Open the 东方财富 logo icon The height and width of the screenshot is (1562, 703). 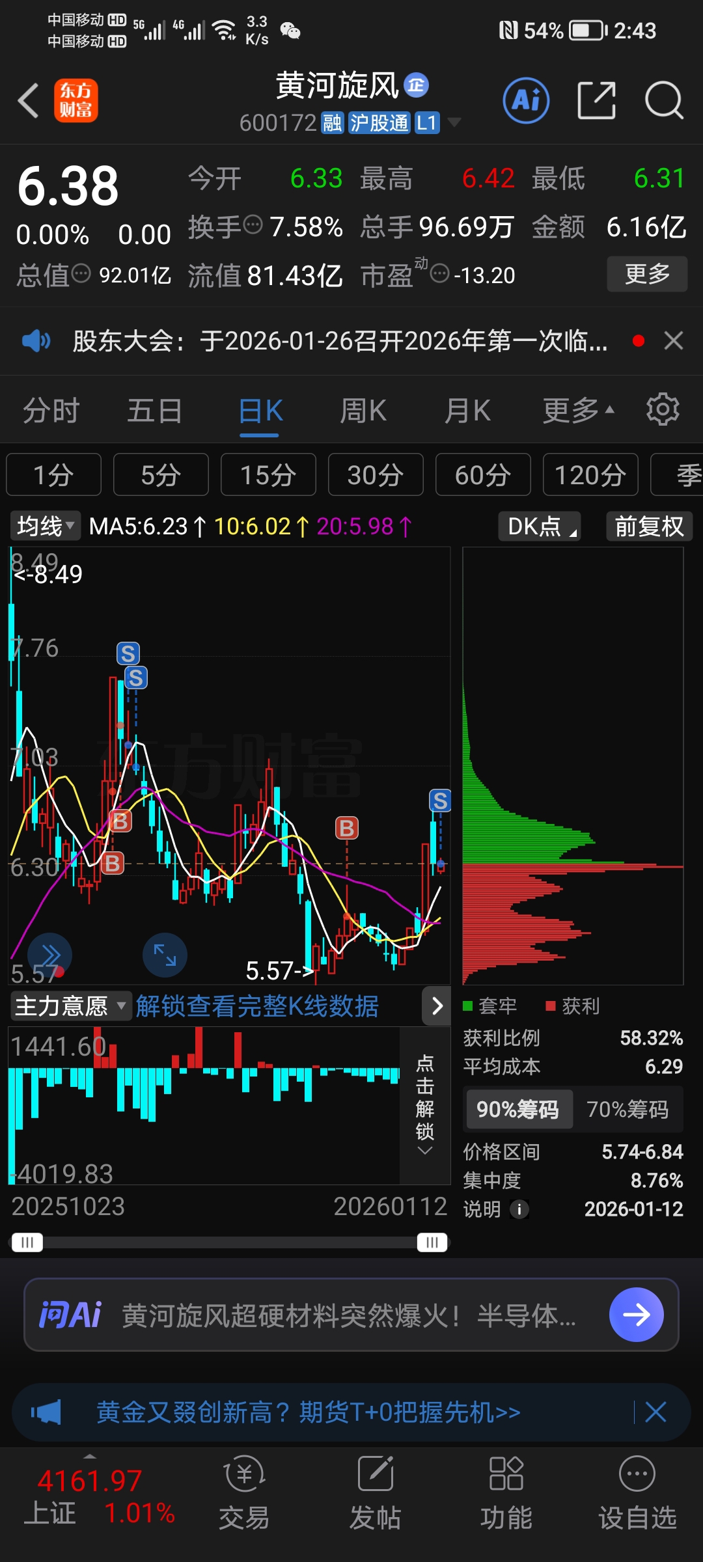click(x=76, y=101)
